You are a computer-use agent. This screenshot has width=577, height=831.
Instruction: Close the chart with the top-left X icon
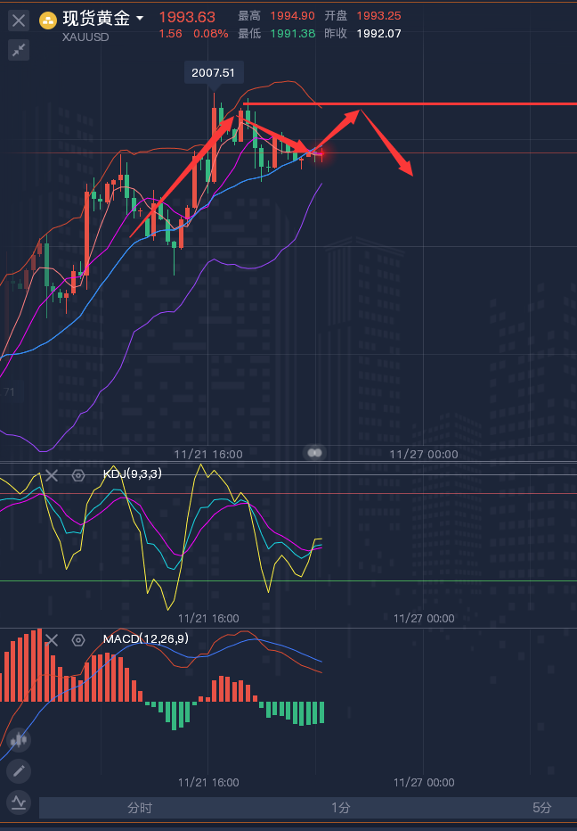19,20
